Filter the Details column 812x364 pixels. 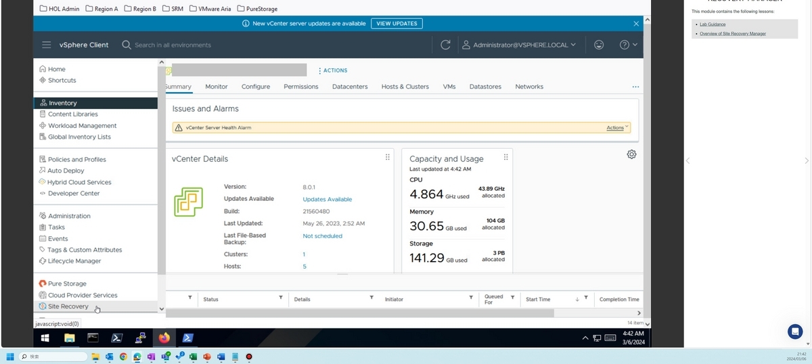(371, 298)
